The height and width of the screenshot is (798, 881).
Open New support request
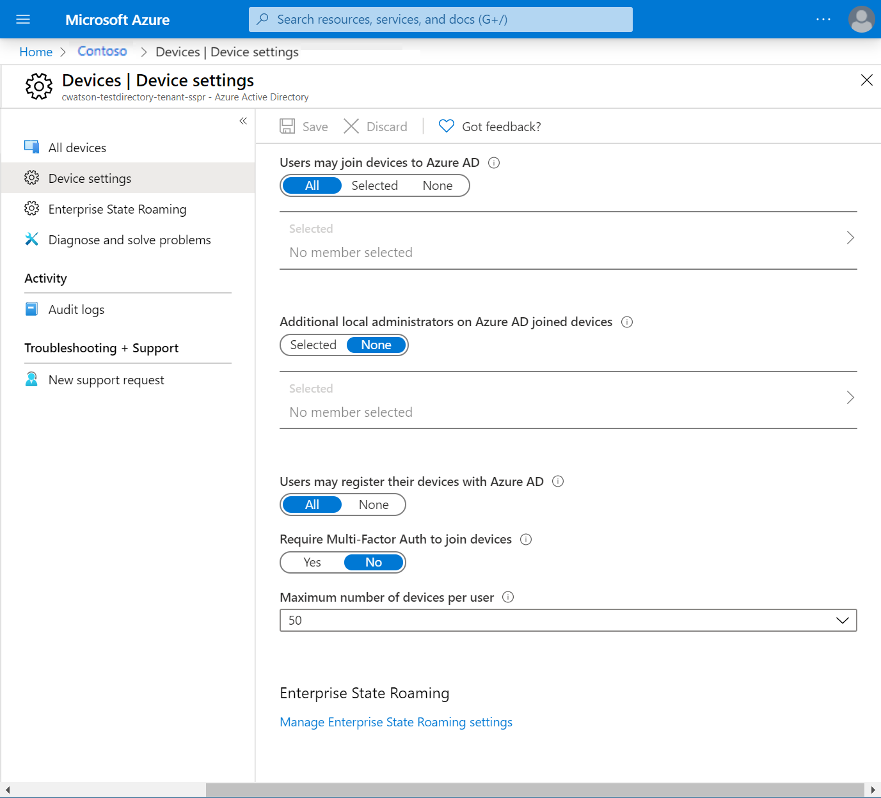(128, 379)
